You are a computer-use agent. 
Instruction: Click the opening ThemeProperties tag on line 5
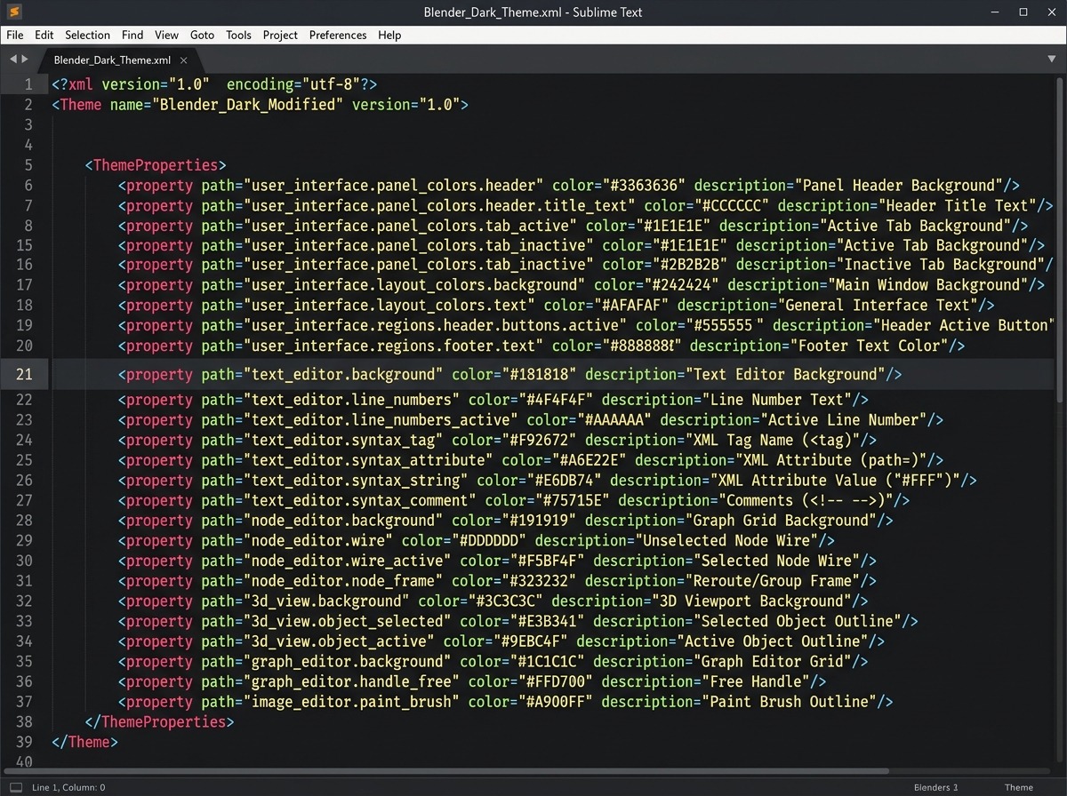tap(156, 165)
